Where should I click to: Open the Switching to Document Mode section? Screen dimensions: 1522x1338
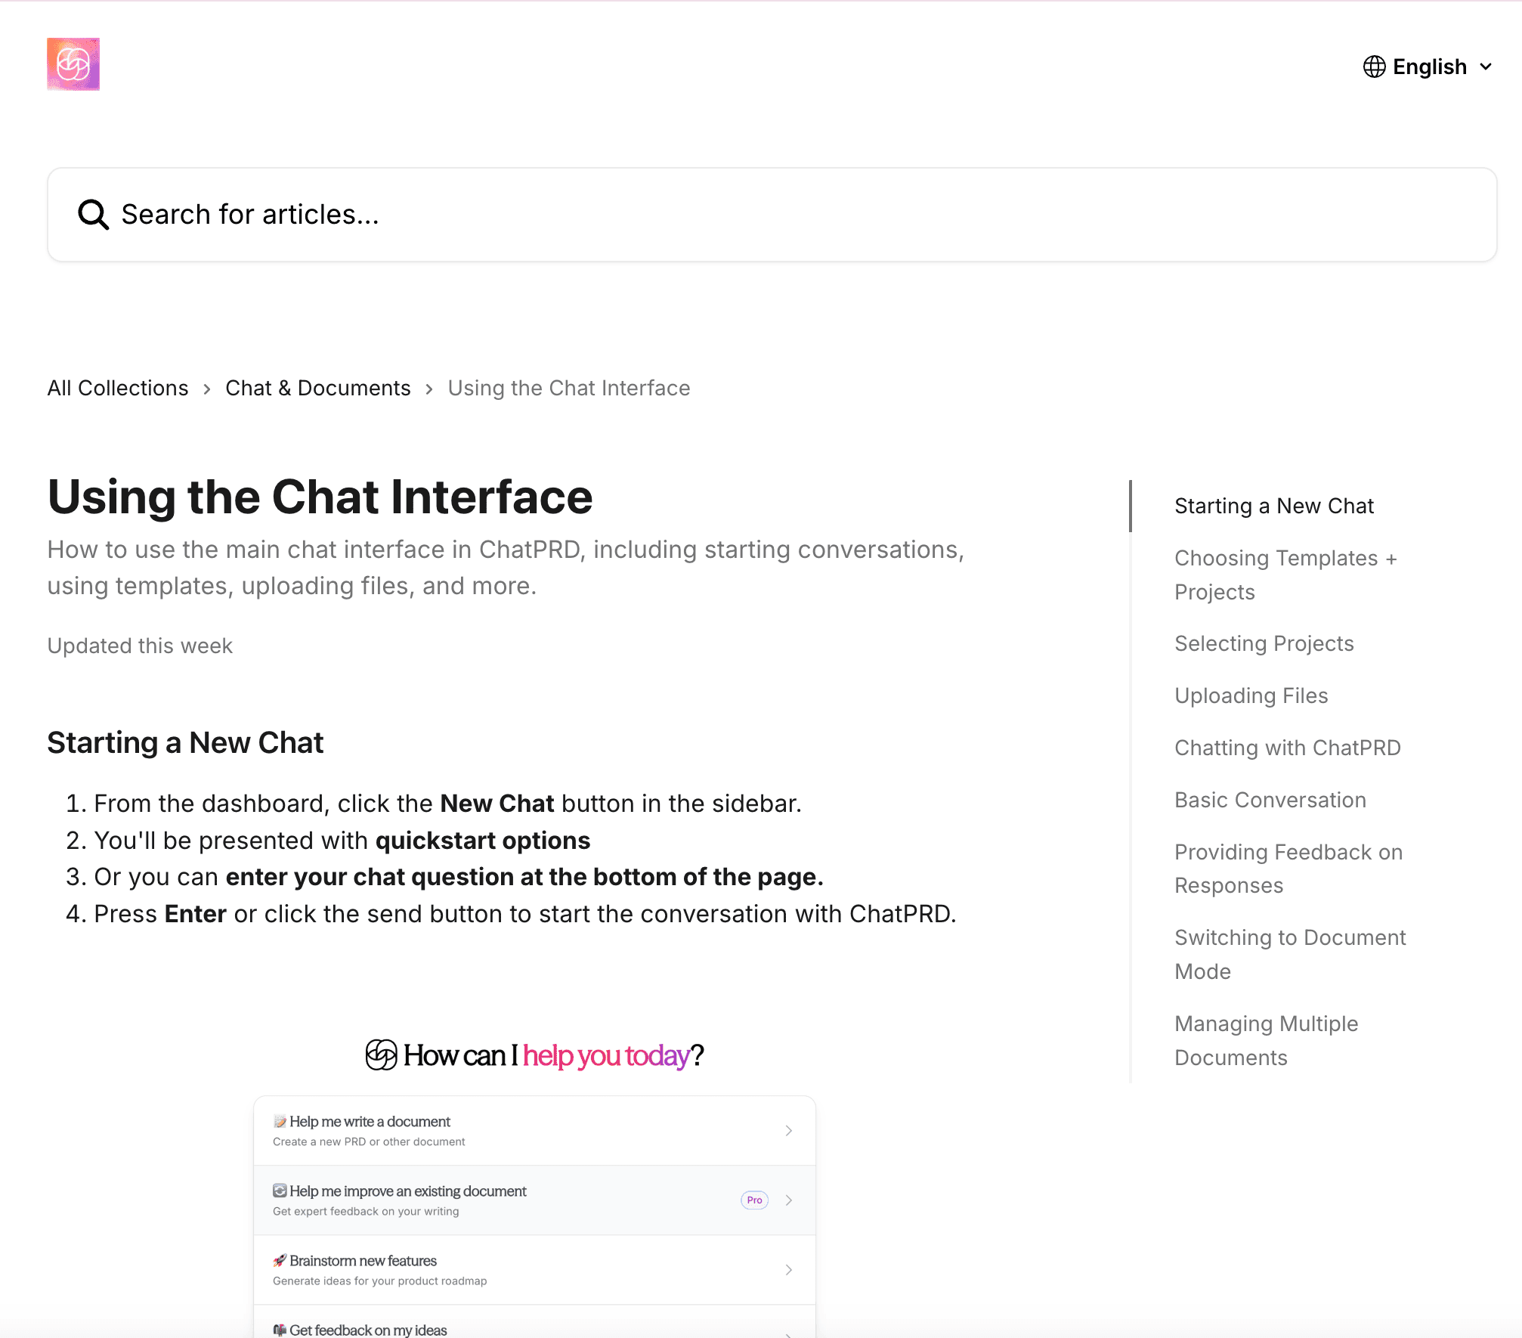(1290, 954)
